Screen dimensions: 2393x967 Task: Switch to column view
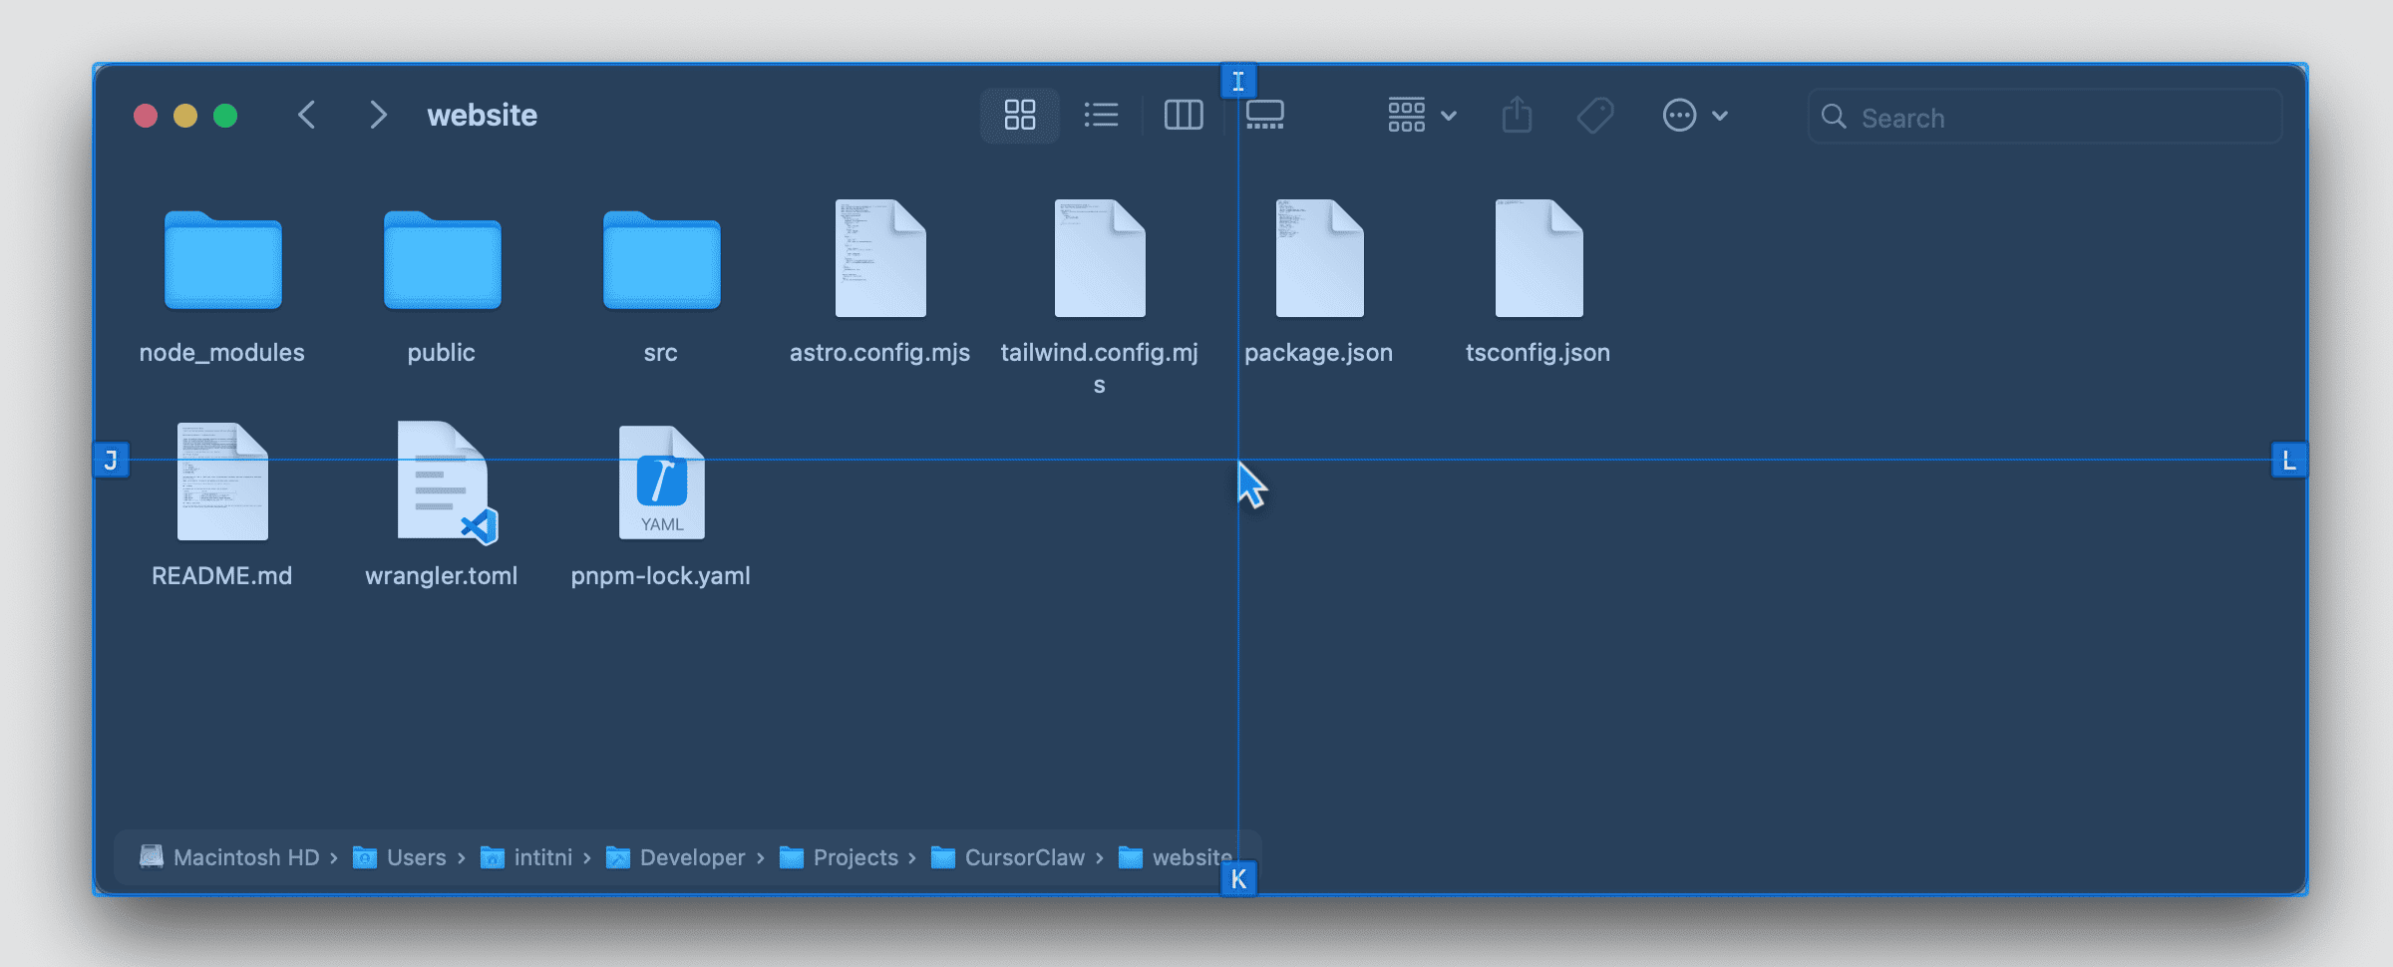[1183, 116]
